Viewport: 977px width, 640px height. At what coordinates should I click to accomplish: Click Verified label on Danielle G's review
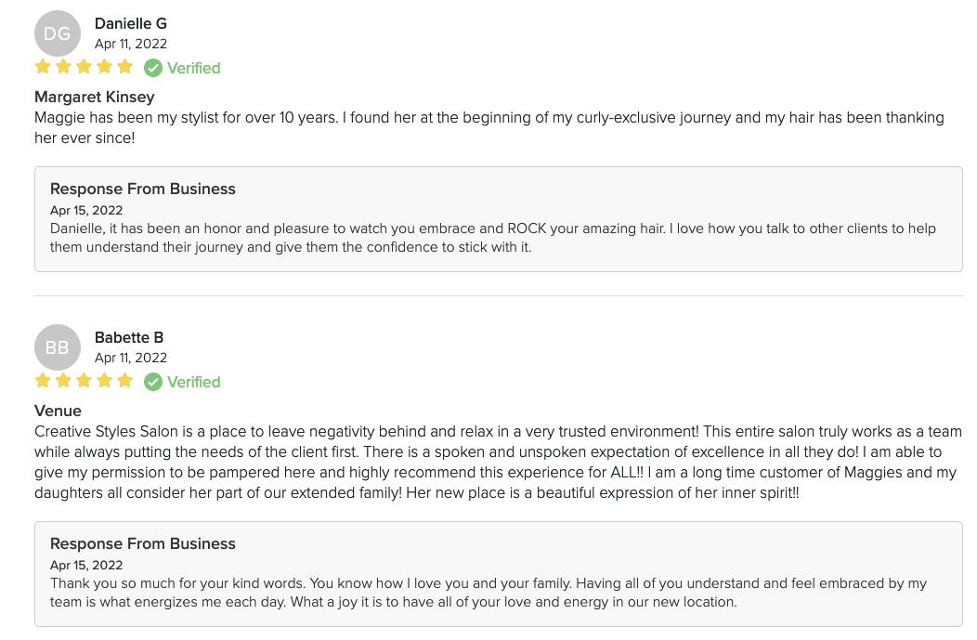[x=193, y=68]
